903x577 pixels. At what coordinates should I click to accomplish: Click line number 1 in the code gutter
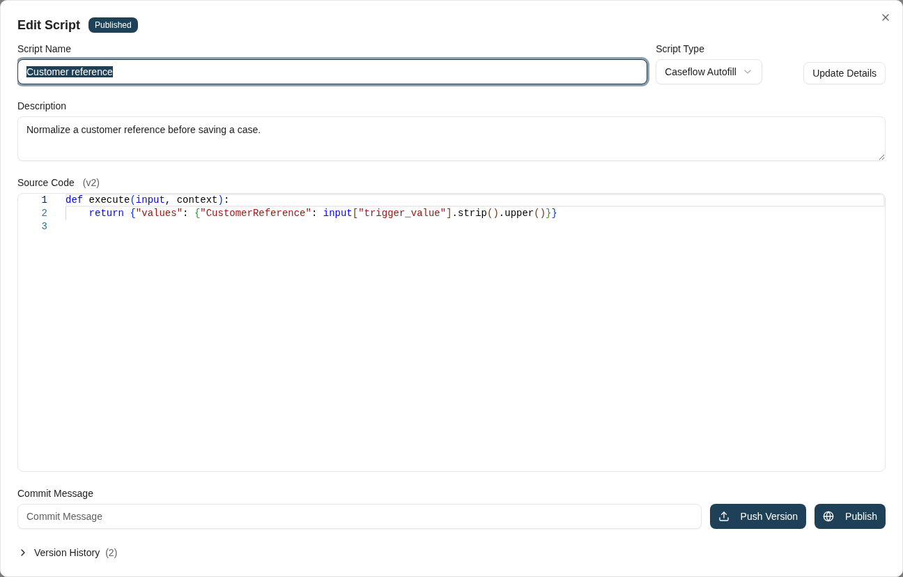44,200
